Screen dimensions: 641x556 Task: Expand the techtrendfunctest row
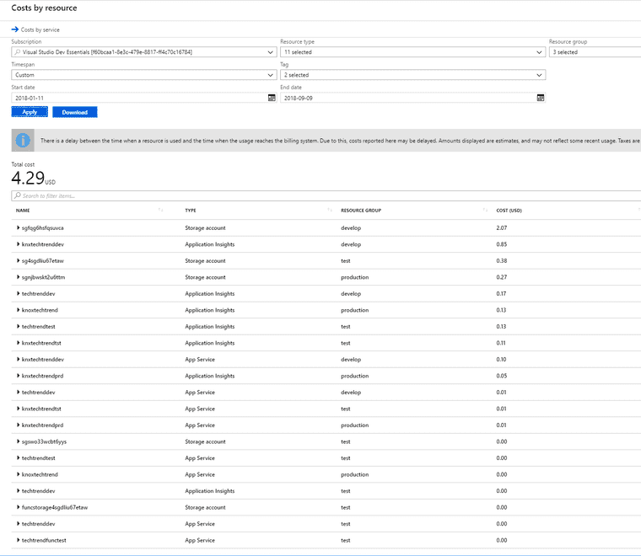tap(18, 540)
